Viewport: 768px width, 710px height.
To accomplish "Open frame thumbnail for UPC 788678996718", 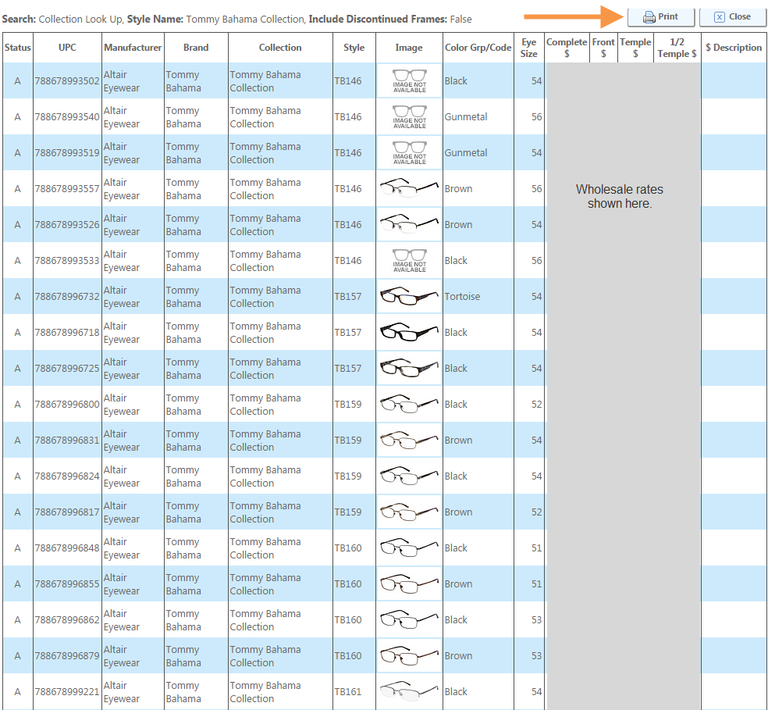I will coord(409,332).
